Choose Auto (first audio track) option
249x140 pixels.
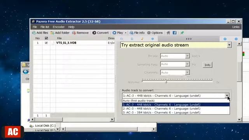[x=176, y=101]
